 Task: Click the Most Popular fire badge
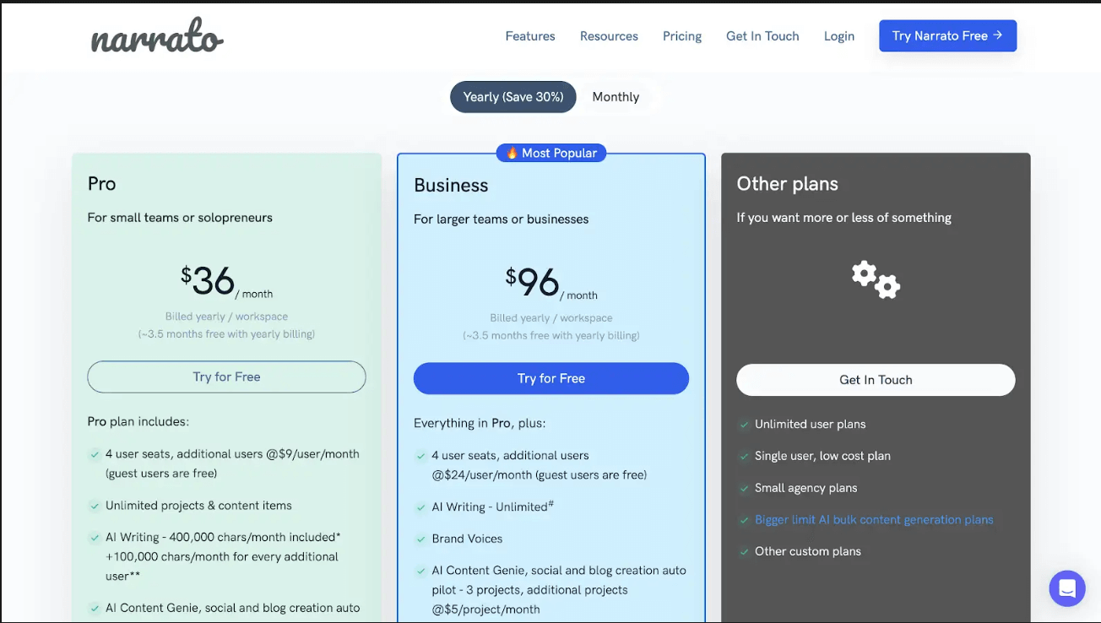(x=551, y=153)
